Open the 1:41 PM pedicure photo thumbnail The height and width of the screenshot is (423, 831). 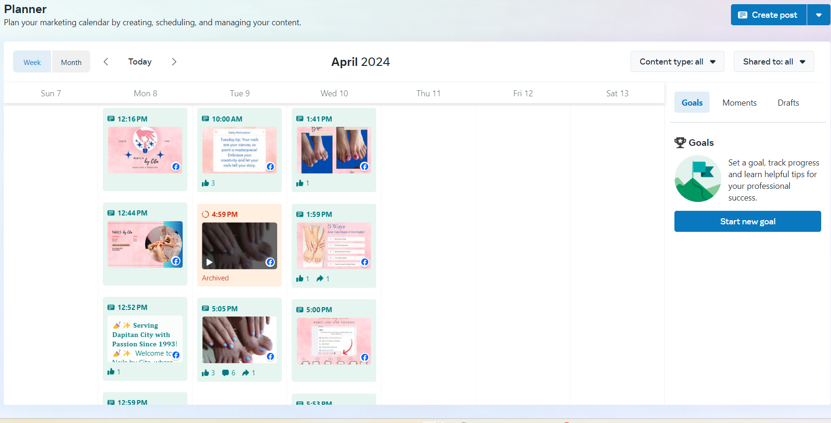pos(334,150)
